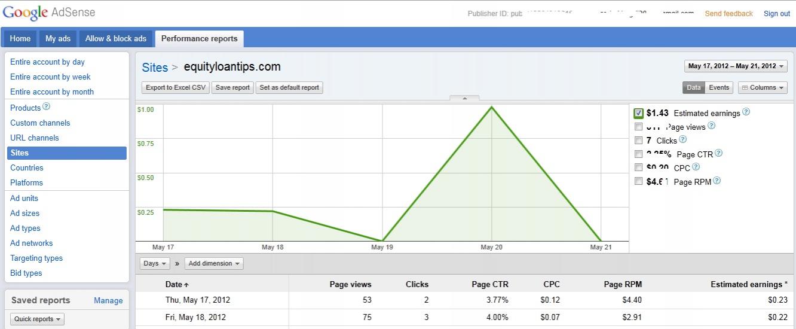Open URL channels report
Viewport: 796px width, 329px height.
(x=35, y=138)
